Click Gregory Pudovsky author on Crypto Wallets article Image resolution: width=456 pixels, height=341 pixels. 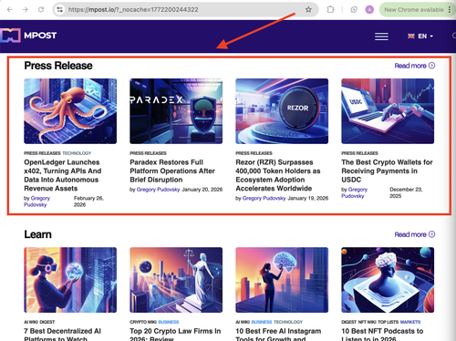[x=354, y=192]
